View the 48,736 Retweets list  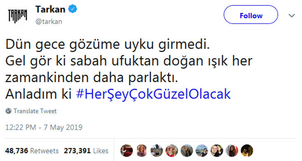(x=32, y=151)
